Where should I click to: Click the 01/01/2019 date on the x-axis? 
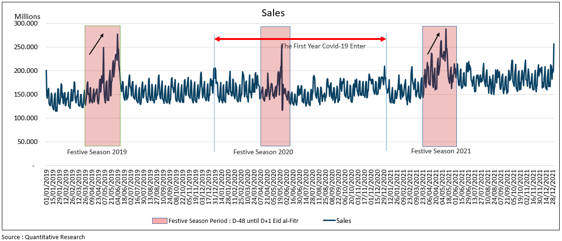(47, 186)
